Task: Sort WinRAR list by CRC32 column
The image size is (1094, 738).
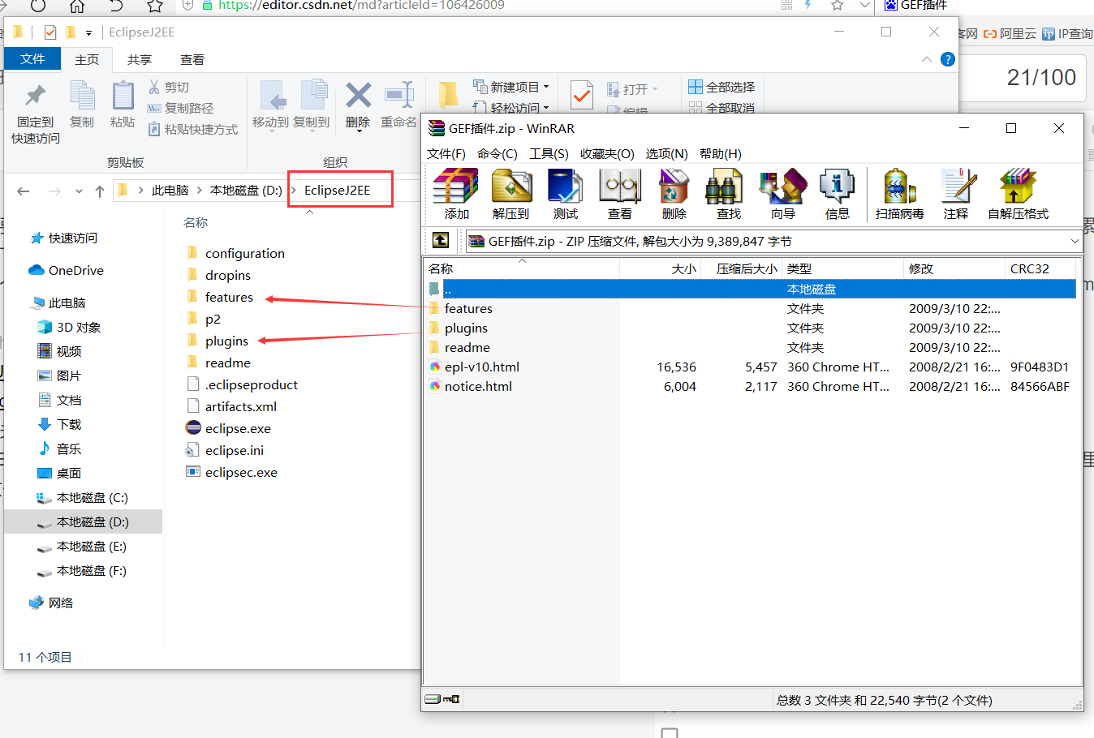Action: (1039, 268)
